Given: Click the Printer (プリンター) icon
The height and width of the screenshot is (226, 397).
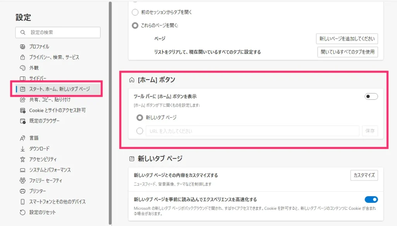Looking at the screenshot, I should point(22,191).
